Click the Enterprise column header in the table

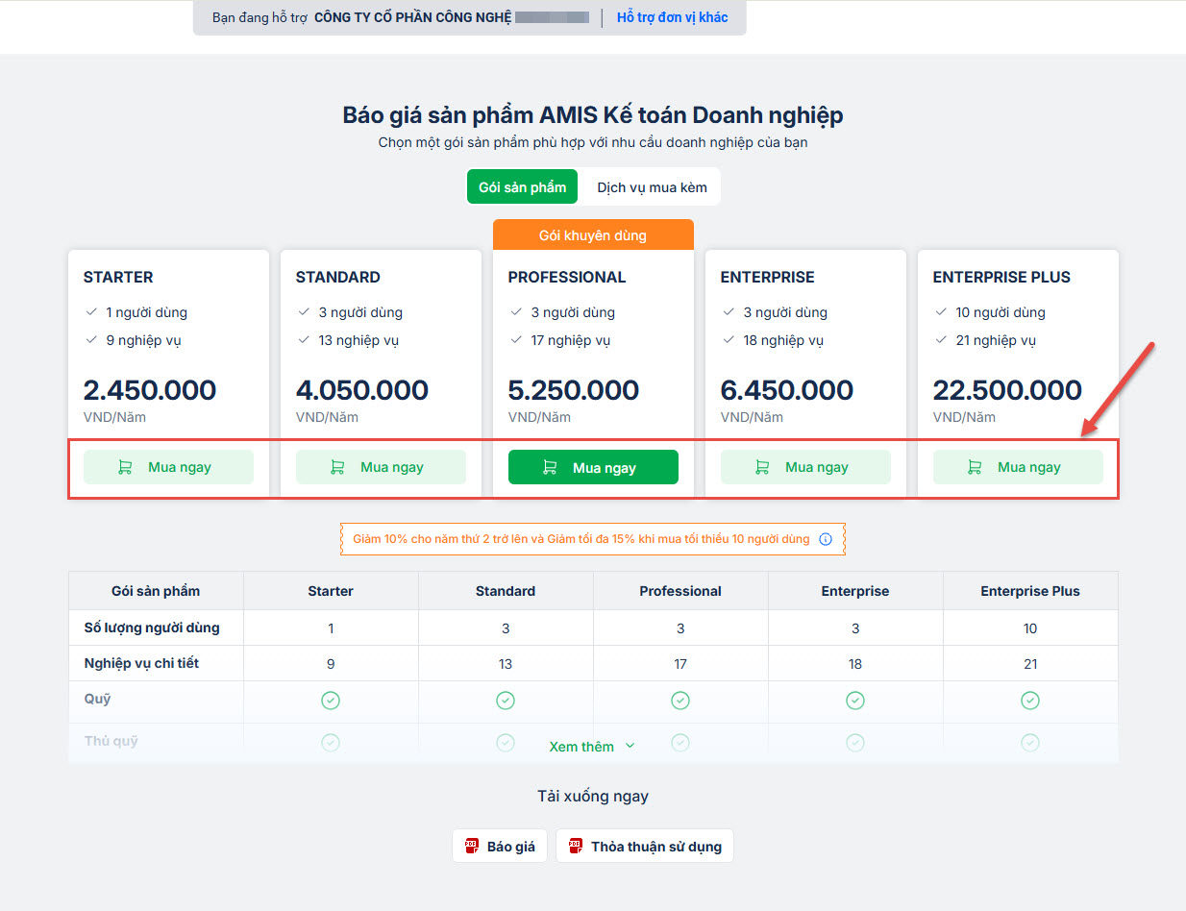click(855, 591)
